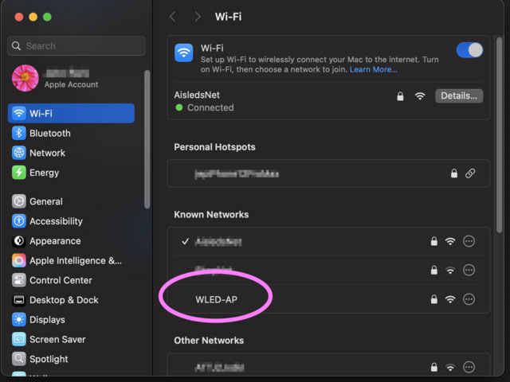The image size is (510, 382).
Task: Open more options for checked known network
Action: [469, 241]
